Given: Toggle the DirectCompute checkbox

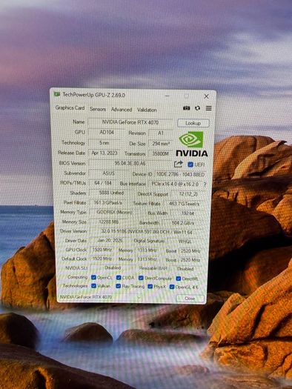Looking at the screenshot, I should tap(141, 278).
